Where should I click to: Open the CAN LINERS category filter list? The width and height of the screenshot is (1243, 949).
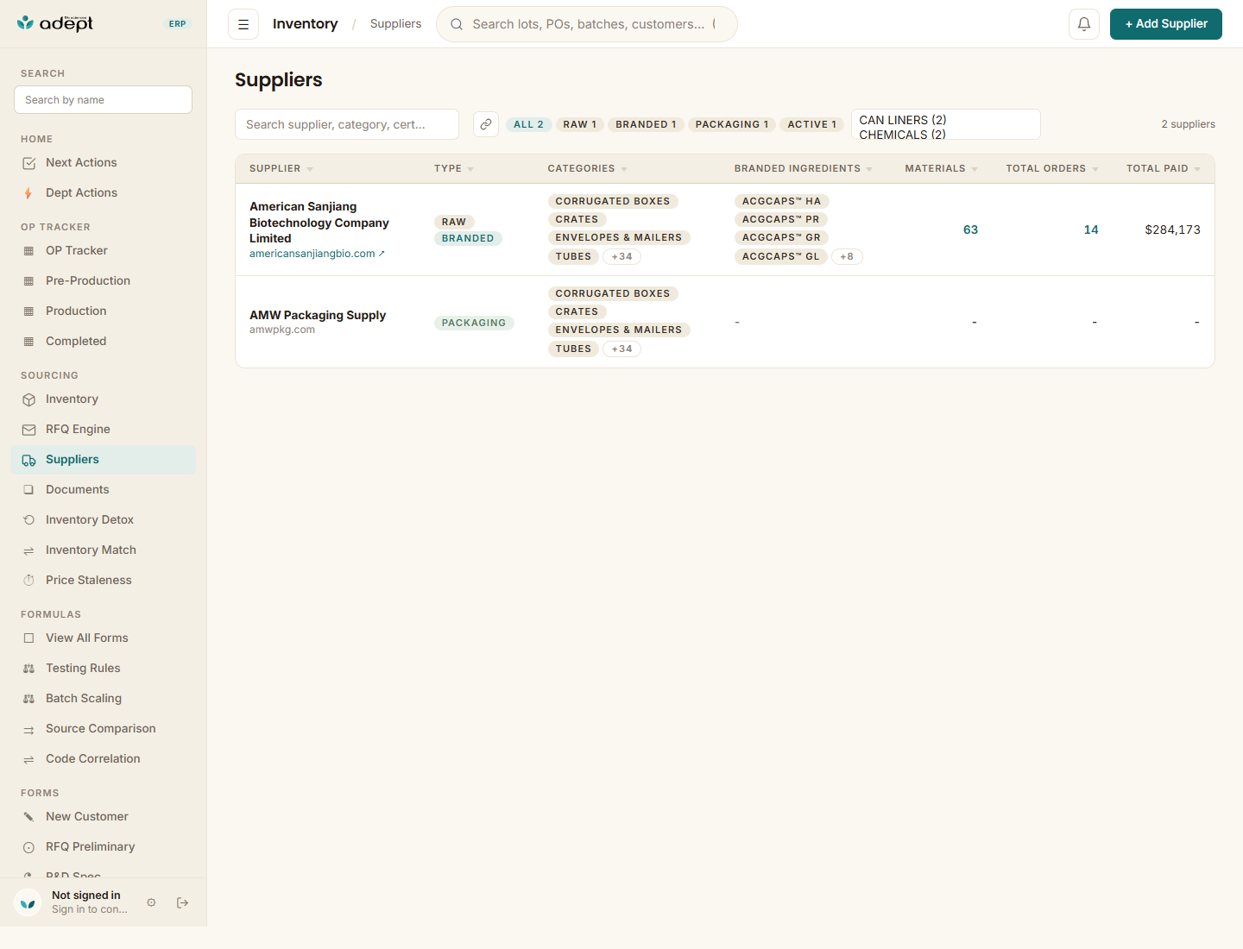tap(946, 124)
